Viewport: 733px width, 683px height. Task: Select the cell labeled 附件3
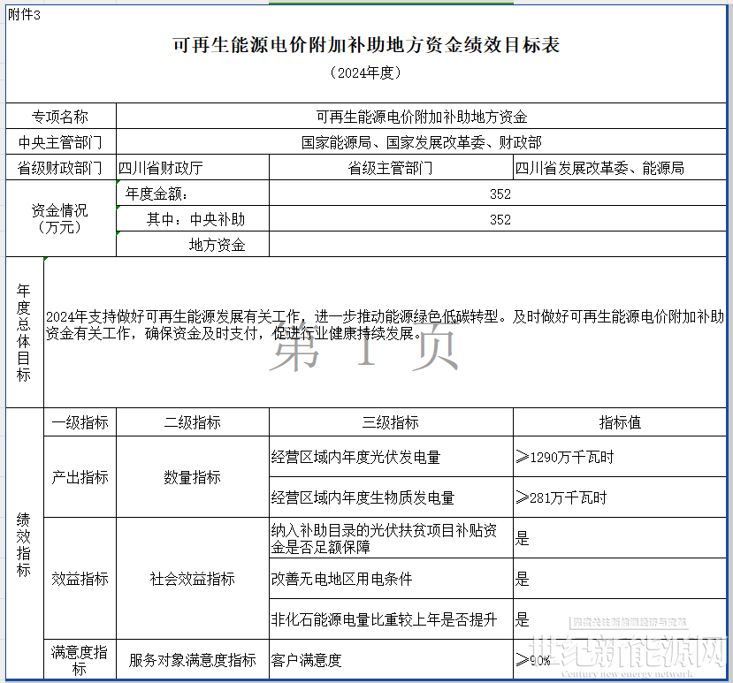click(24, 15)
